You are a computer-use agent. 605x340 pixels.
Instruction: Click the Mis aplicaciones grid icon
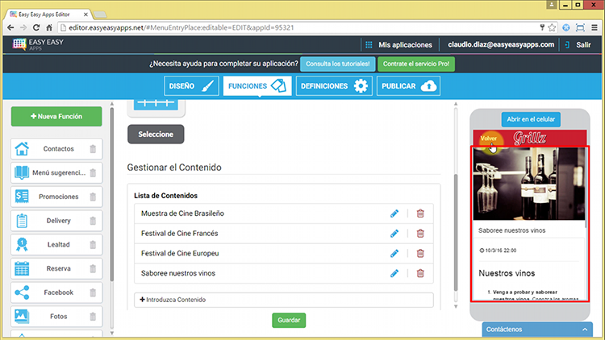pos(369,45)
